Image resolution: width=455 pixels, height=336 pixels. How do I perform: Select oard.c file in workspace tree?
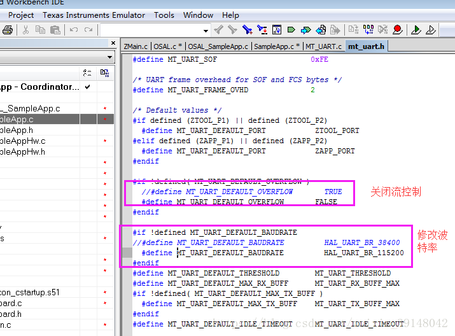(11, 303)
